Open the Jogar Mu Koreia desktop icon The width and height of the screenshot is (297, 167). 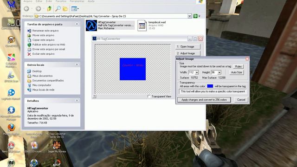pyautogui.click(x=57, y=145)
